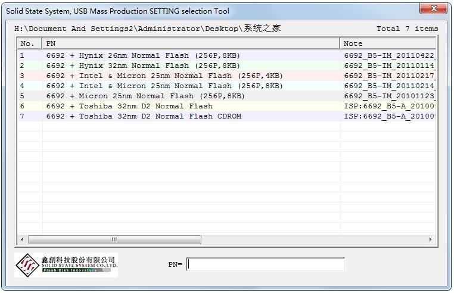Click the Note column header
This screenshot has width=454, height=293.
coord(388,43)
